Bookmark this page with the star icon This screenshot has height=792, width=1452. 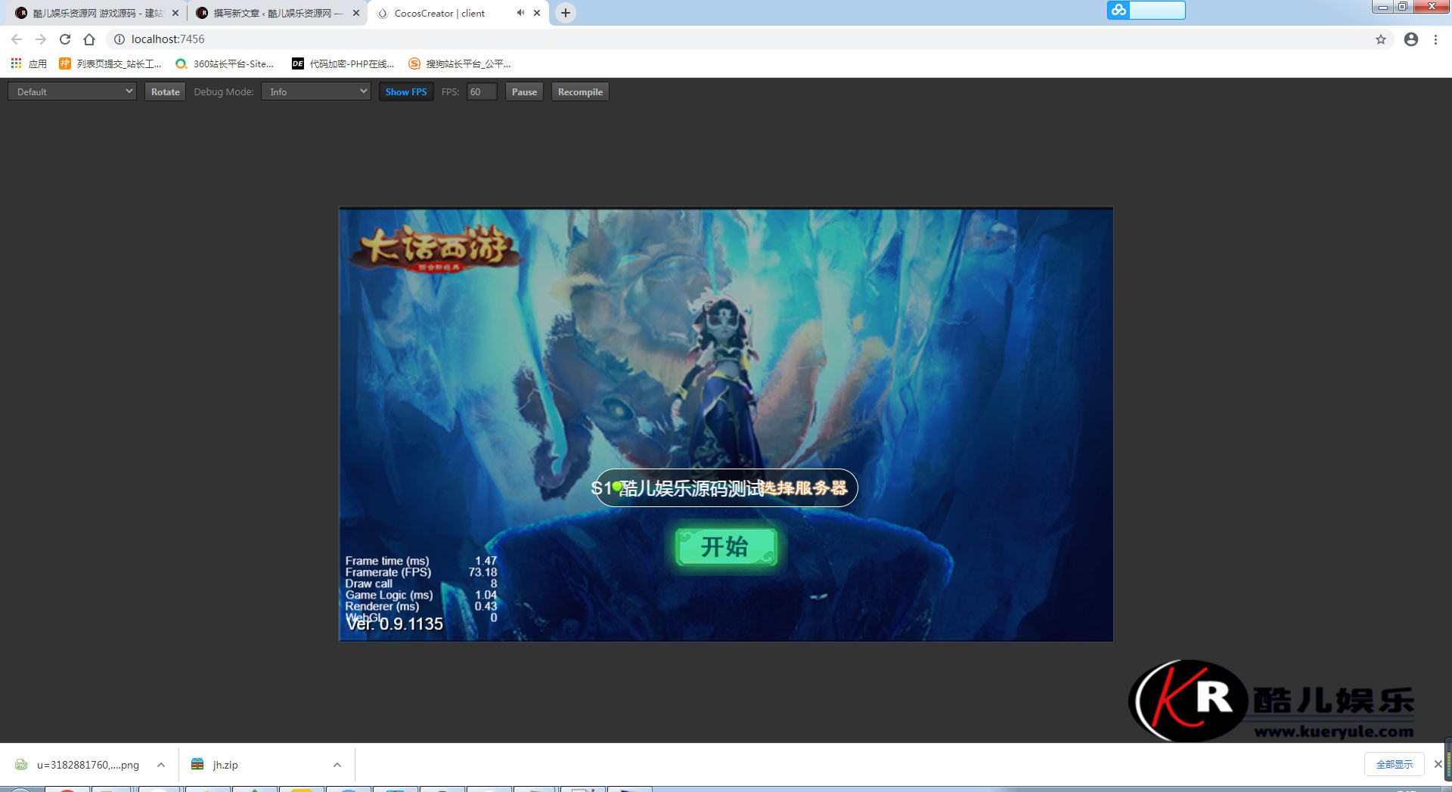tap(1381, 39)
